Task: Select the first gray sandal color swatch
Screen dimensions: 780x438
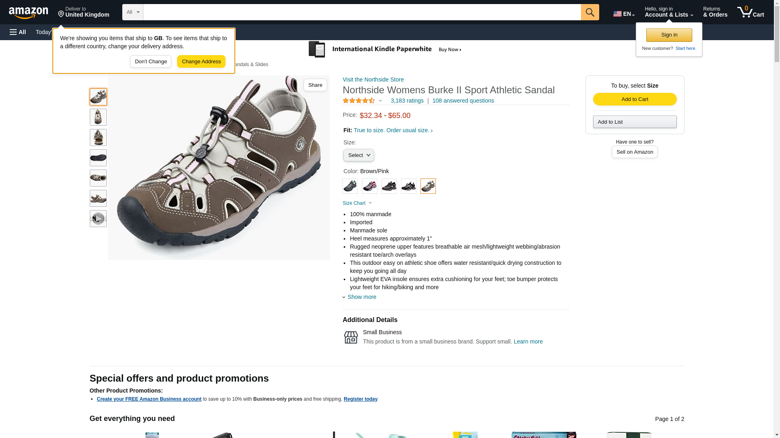Action: [x=350, y=186]
